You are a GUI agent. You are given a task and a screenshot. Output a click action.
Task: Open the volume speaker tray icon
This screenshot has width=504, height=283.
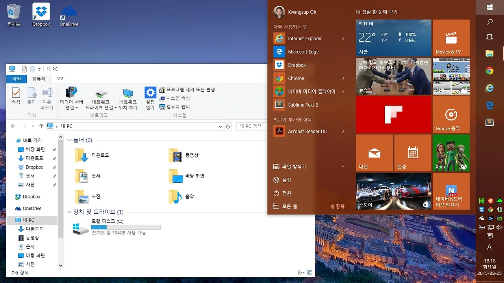click(499, 228)
